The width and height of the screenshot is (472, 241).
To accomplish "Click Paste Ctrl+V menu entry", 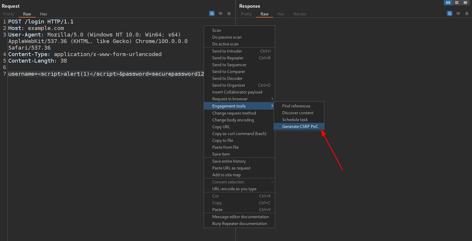I will 239,210.
